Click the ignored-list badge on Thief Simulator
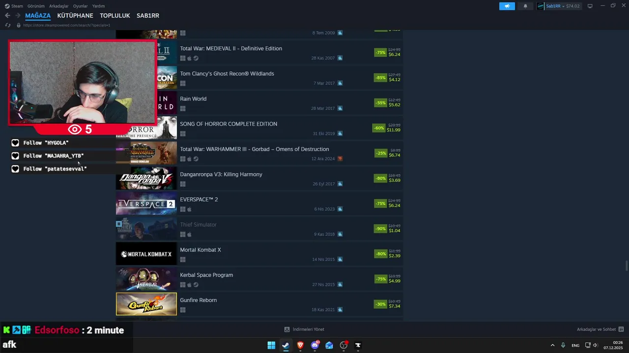This screenshot has height=353, width=629. (119, 224)
